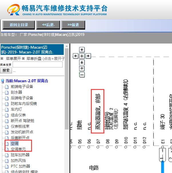172x173 pixels.
Task: Collapse all menus via 菜单折叠
Action: pos(34,59)
